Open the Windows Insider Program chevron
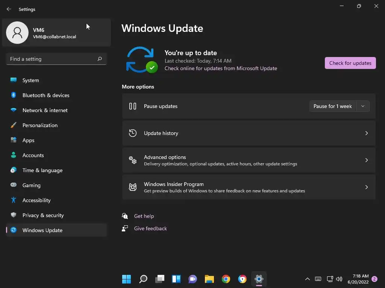 tap(366, 187)
